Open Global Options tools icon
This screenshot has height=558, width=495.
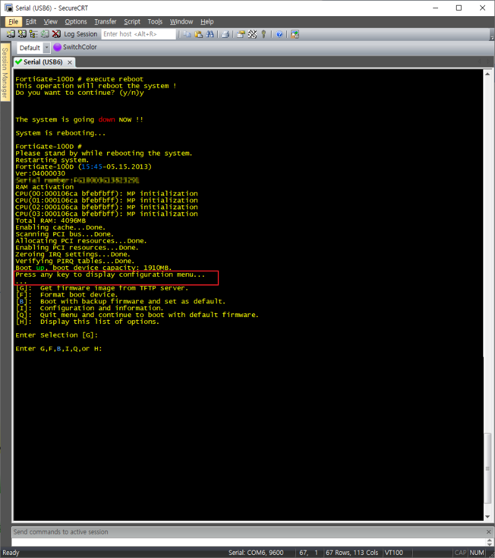click(x=252, y=34)
